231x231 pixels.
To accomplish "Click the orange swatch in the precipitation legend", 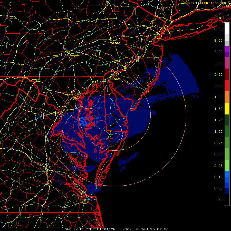I will [227, 97].
